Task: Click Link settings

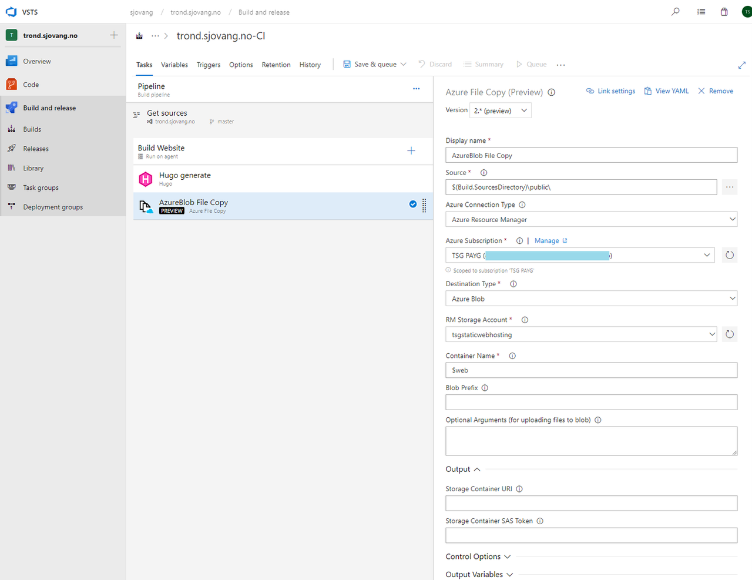Action: click(x=610, y=91)
